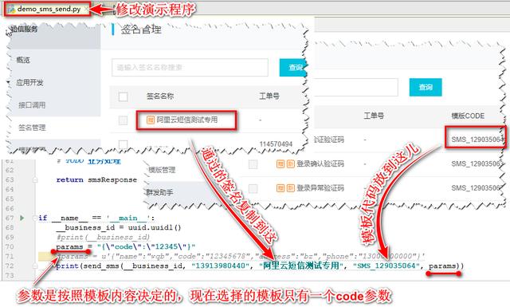The height and width of the screenshot is (307, 510).
Task: Tick the checkbox for 登录确认验证码 template
Action: (x=253, y=164)
